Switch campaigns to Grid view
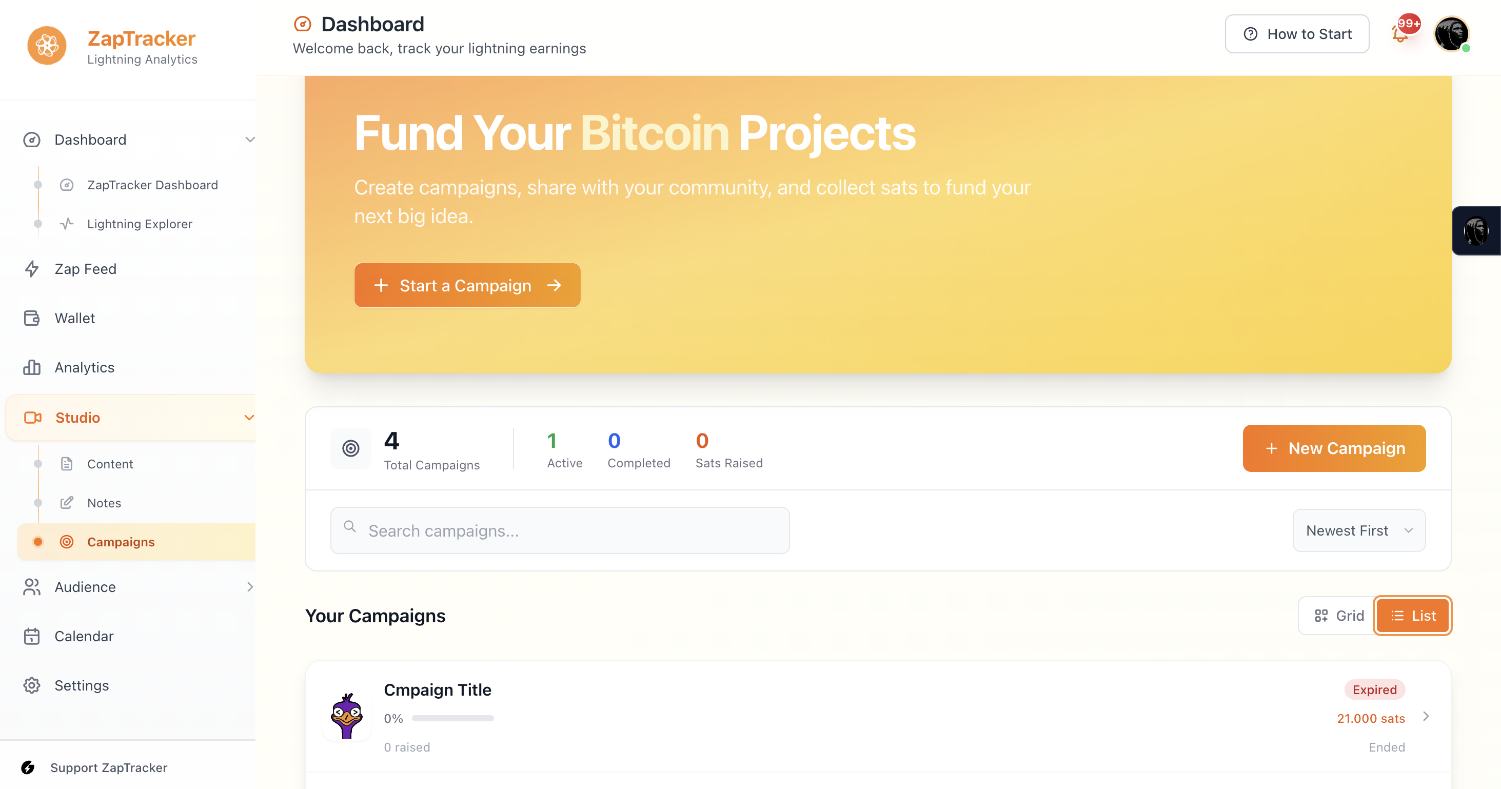This screenshot has width=1501, height=789. tap(1338, 616)
